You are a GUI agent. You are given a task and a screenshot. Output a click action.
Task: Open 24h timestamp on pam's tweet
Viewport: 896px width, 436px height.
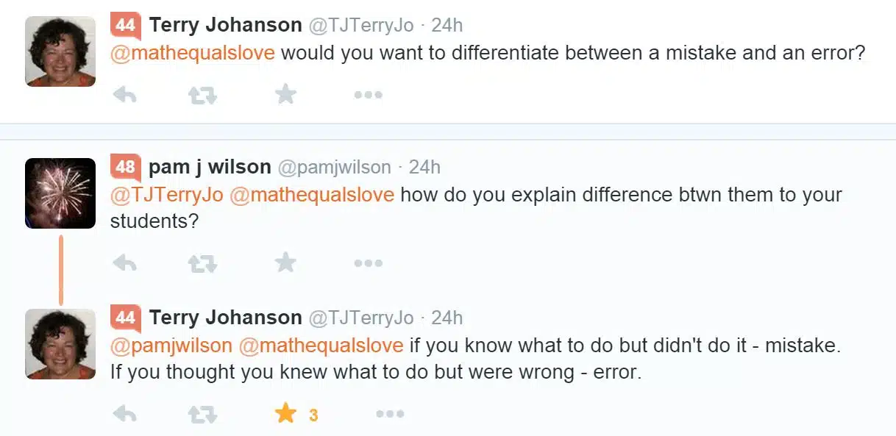pyautogui.click(x=424, y=167)
